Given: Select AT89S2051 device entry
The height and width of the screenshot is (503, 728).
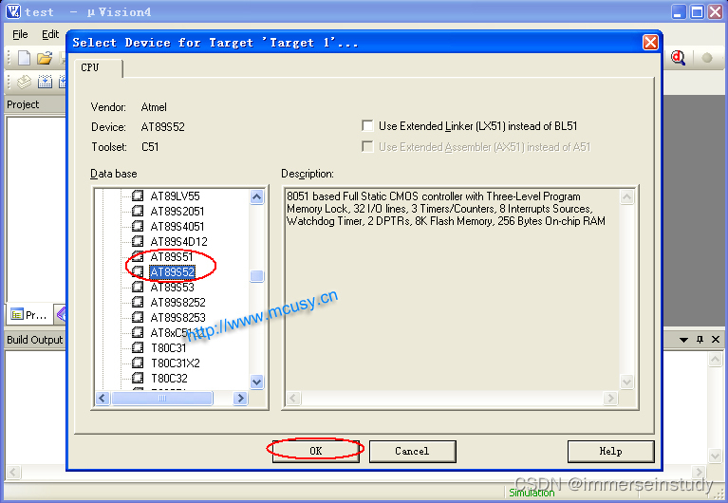Looking at the screenshot, I should pyautogui.click(x=177, y=212).
